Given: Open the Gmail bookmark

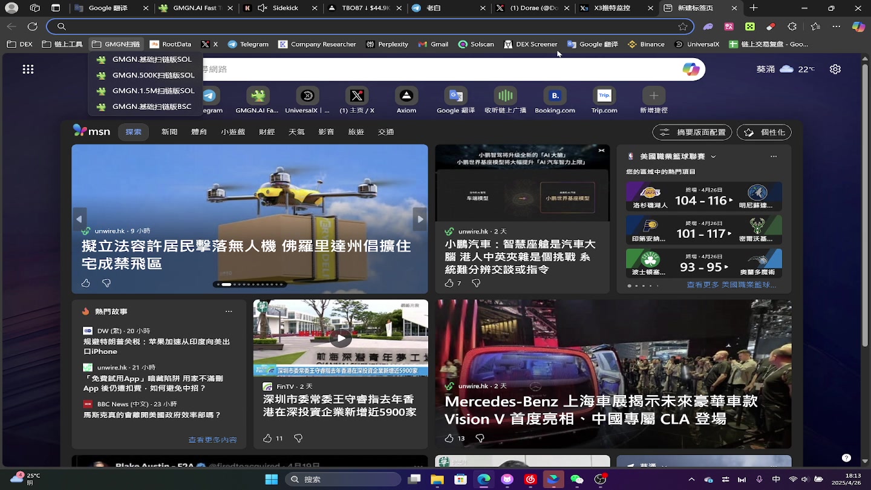Looking at the screenshot, I should coord(433,44).
